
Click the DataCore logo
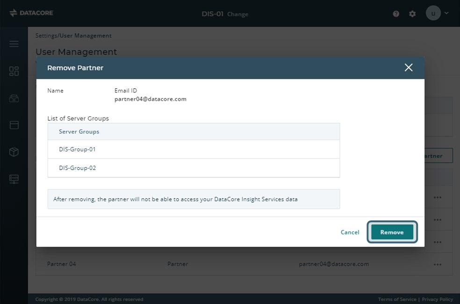pos(31,13)
